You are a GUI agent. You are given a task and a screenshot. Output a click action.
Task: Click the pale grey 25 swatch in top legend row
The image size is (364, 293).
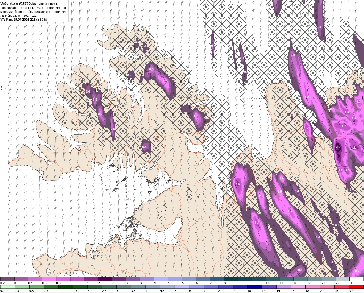coord(343,279)
